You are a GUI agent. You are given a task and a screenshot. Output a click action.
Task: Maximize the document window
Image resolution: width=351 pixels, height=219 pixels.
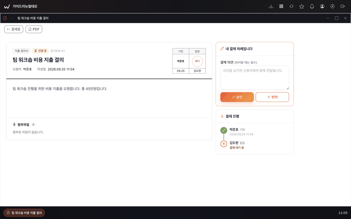click(337, 18)
